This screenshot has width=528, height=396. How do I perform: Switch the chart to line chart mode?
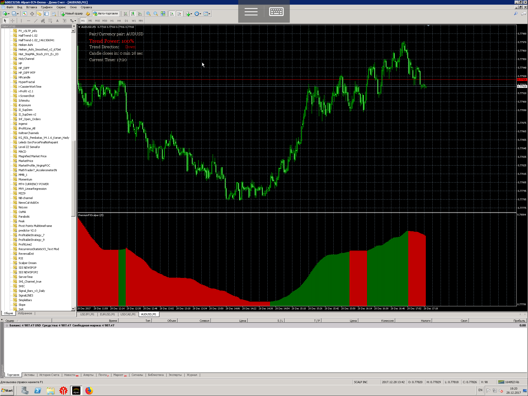click(140, 14)
